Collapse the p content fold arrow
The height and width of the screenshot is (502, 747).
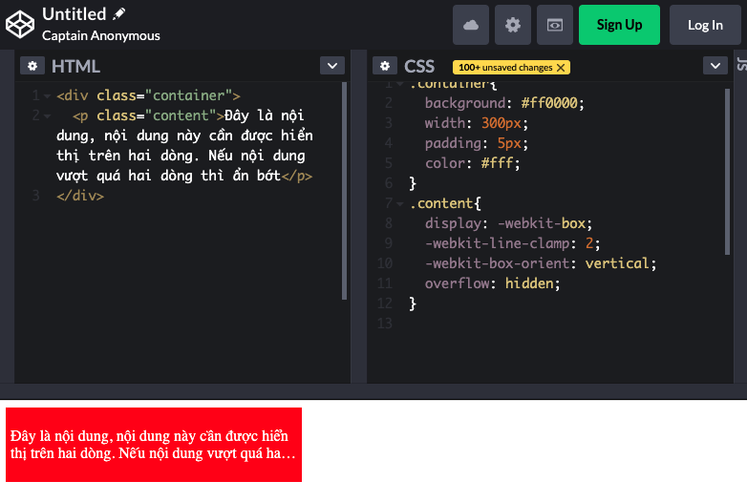coord(47,115)
